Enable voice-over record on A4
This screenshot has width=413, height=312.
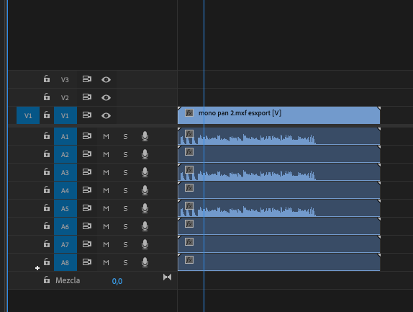(145, 190)
